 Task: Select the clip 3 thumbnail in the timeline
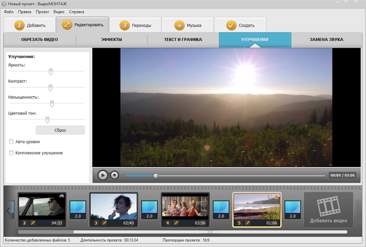[x=113, y=206]
